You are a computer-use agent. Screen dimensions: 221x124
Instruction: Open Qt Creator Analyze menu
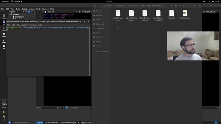pos(31,9)
